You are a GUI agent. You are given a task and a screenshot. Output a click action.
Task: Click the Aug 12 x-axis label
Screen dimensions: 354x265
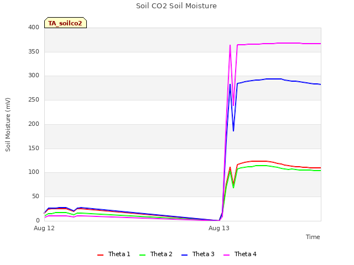pos(44,228)
